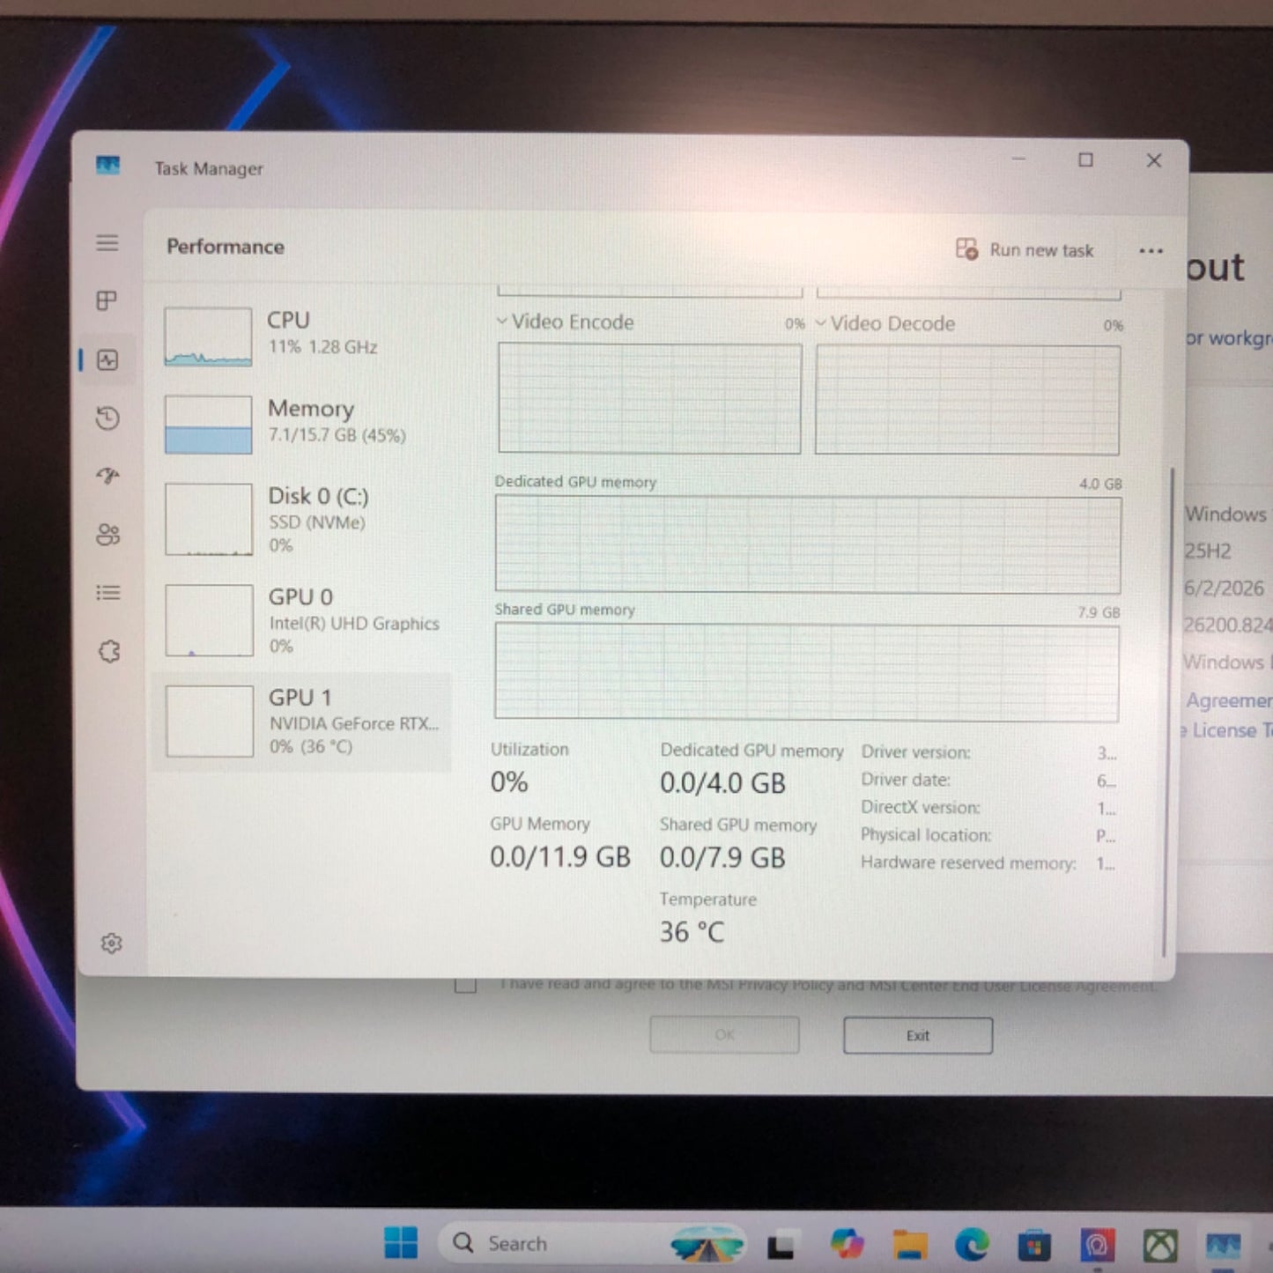Open File Explorer from the taskbar
1273x1273 pixels.
pos(909,1245)
